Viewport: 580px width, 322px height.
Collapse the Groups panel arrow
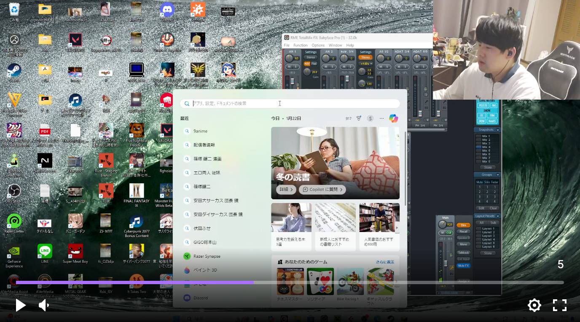point(497,174)
